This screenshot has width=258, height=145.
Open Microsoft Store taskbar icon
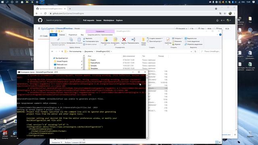(22, 2)
